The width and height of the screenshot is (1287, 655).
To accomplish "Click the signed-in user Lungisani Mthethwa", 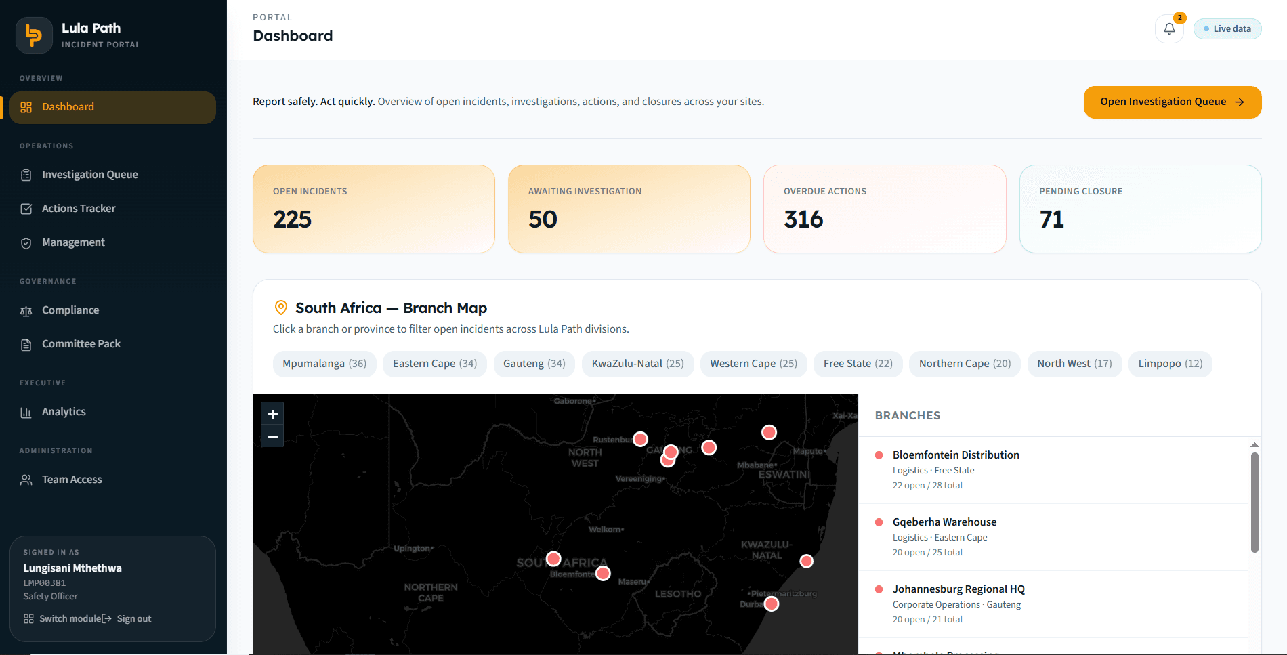I will [x=72, y=568].
